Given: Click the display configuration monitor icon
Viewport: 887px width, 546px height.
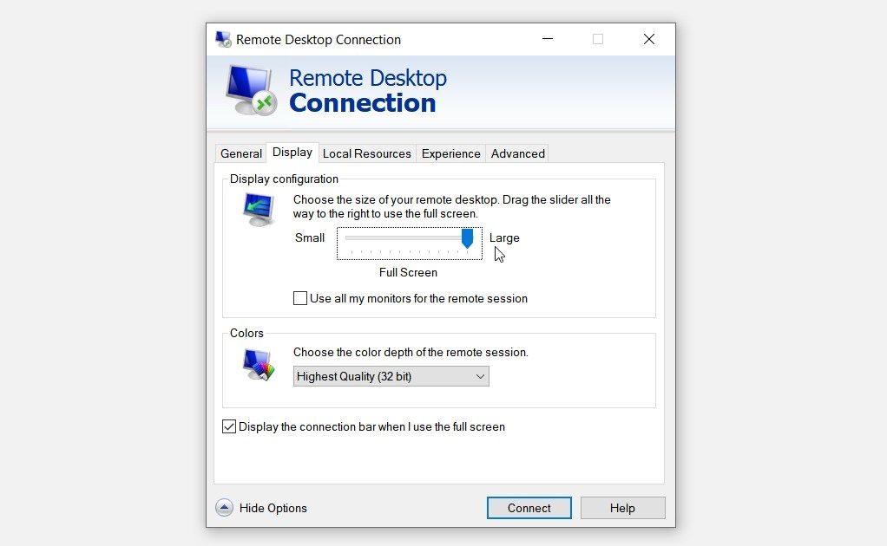Looking at the screenshot, I should (x=260, y=210).
